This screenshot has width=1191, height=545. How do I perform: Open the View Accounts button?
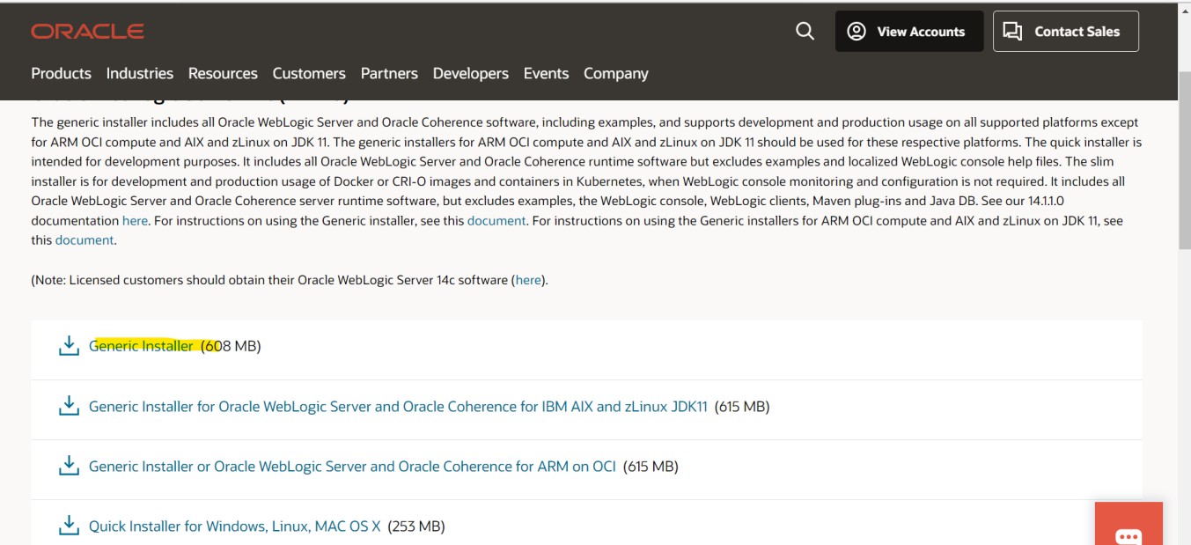click(x=908, y=32)
